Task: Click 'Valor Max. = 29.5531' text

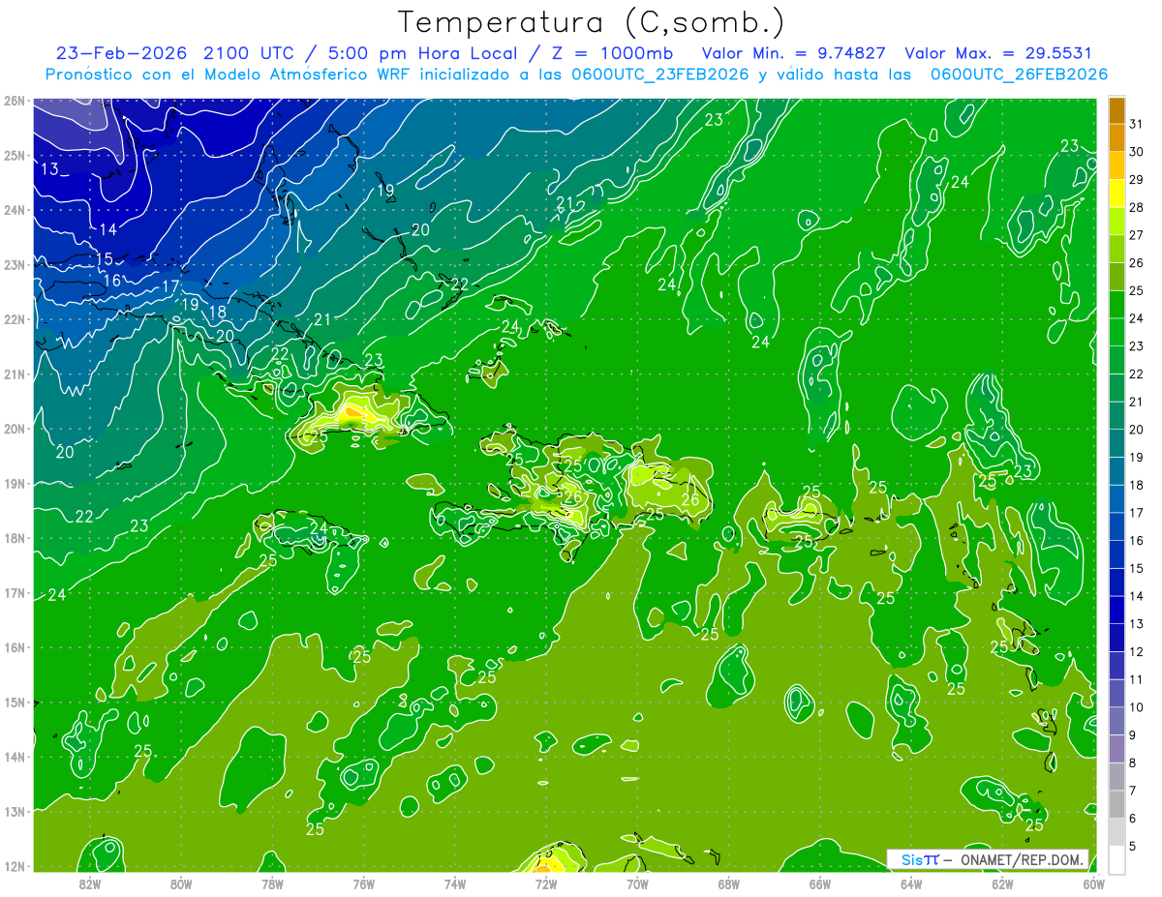Action: tap(997, 53)
